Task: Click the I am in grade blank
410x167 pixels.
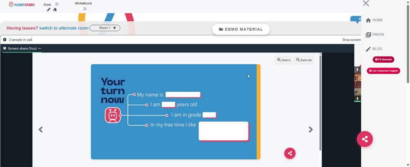Action: 210,115
